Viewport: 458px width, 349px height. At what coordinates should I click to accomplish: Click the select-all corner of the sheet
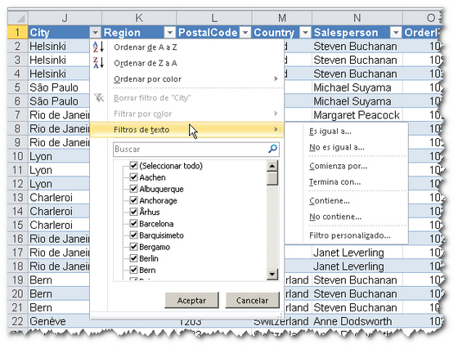tap(18, 18)
